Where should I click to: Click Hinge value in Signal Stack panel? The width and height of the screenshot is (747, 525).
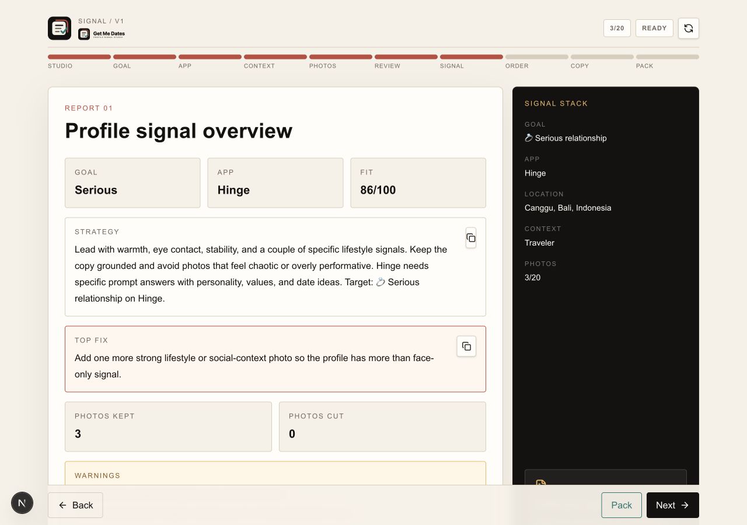(535, 173)
